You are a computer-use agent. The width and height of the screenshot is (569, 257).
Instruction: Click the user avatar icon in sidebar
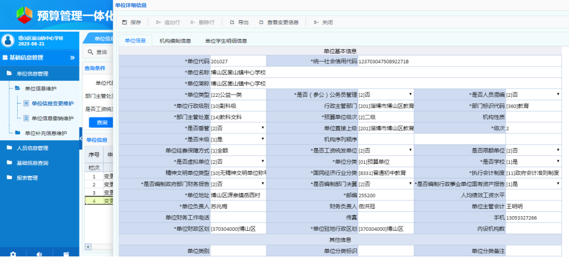tap(8, 40)
